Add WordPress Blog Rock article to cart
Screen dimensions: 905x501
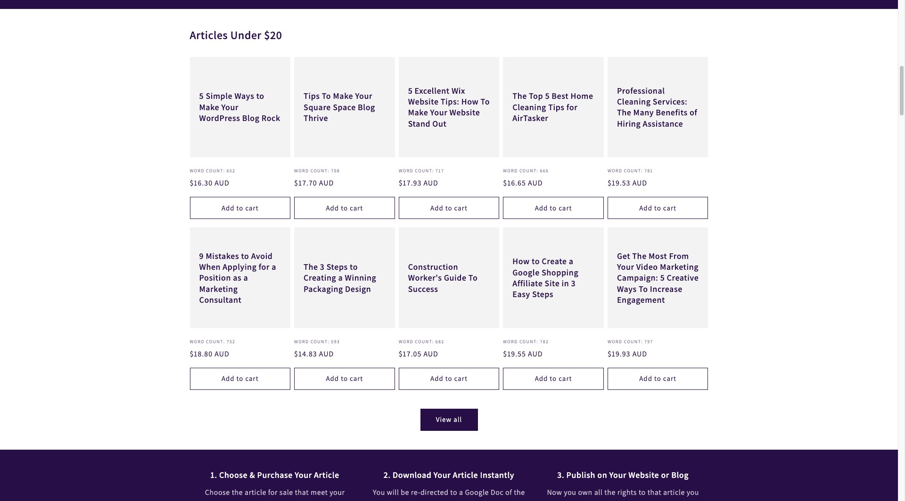point(240,208)
